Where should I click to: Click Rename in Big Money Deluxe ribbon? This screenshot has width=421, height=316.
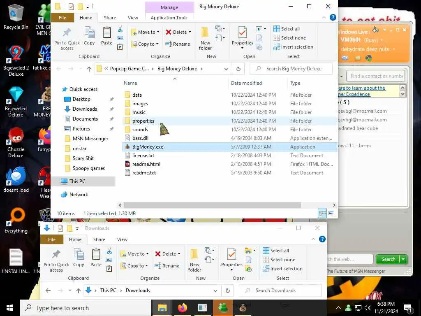[178, 44]
